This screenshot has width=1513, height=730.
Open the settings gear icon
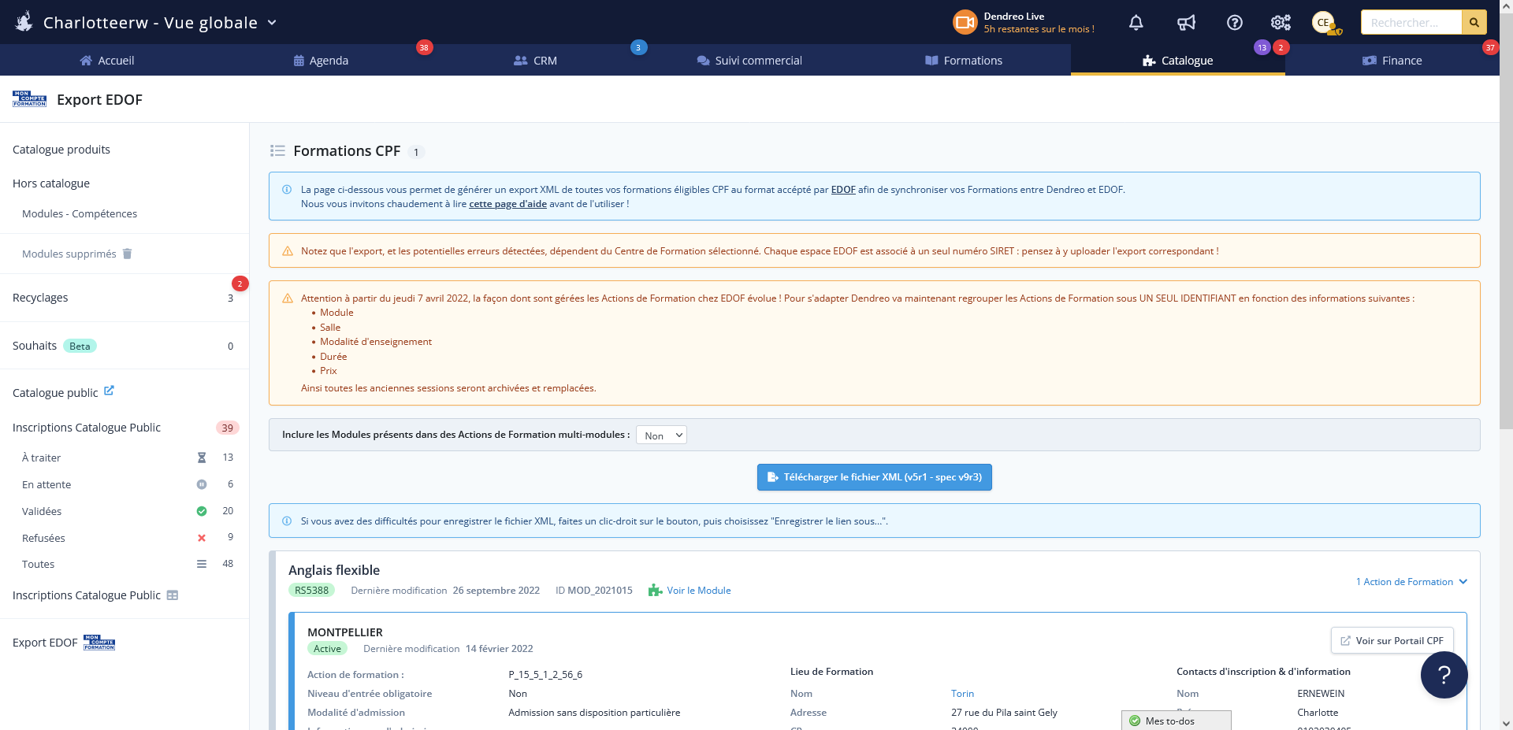click(x=1279, y=22)
